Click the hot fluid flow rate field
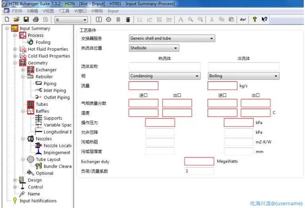Screen dimensions: 305x208 pyautogui.click(x=144, y=86)
